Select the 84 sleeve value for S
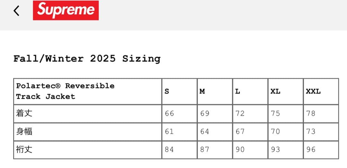347x168 pixels. [169, 149]
